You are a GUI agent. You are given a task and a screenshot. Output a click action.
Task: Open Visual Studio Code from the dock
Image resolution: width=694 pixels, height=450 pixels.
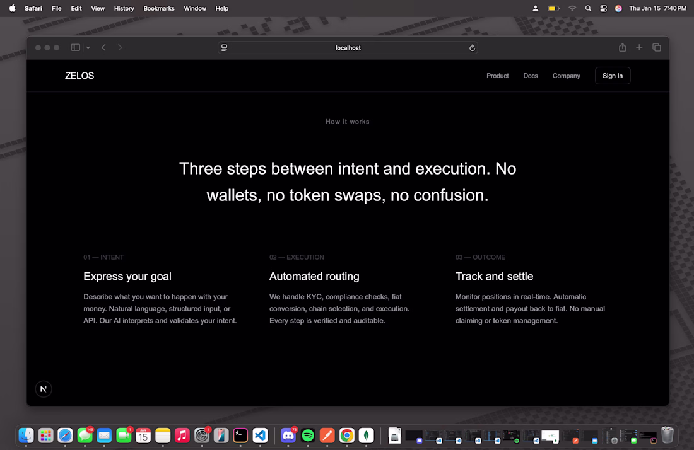tap(260, 436)
